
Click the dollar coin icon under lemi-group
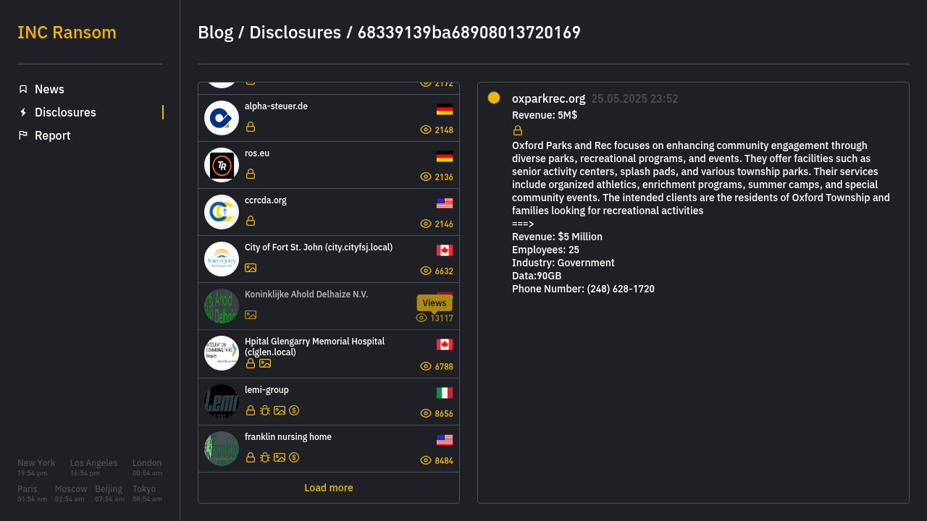pos(294,410)
